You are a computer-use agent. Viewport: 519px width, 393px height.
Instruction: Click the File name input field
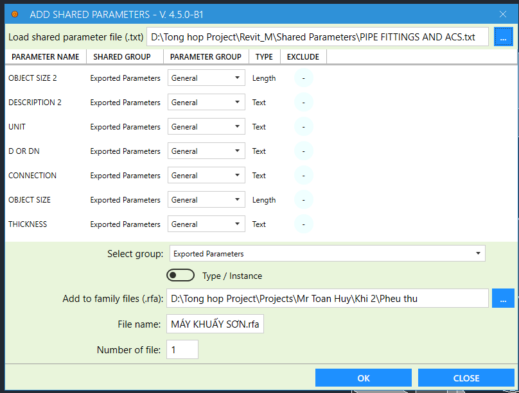pos(215,324)
